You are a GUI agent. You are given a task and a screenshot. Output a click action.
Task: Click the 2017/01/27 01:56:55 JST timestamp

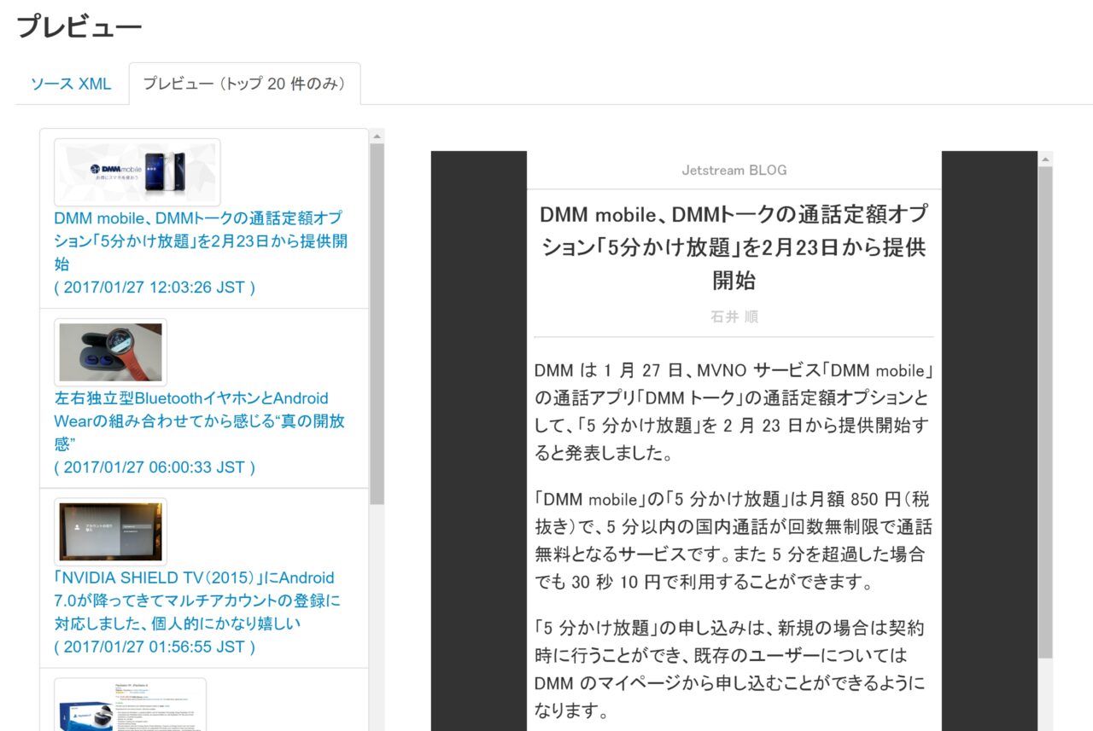(155, 647)
